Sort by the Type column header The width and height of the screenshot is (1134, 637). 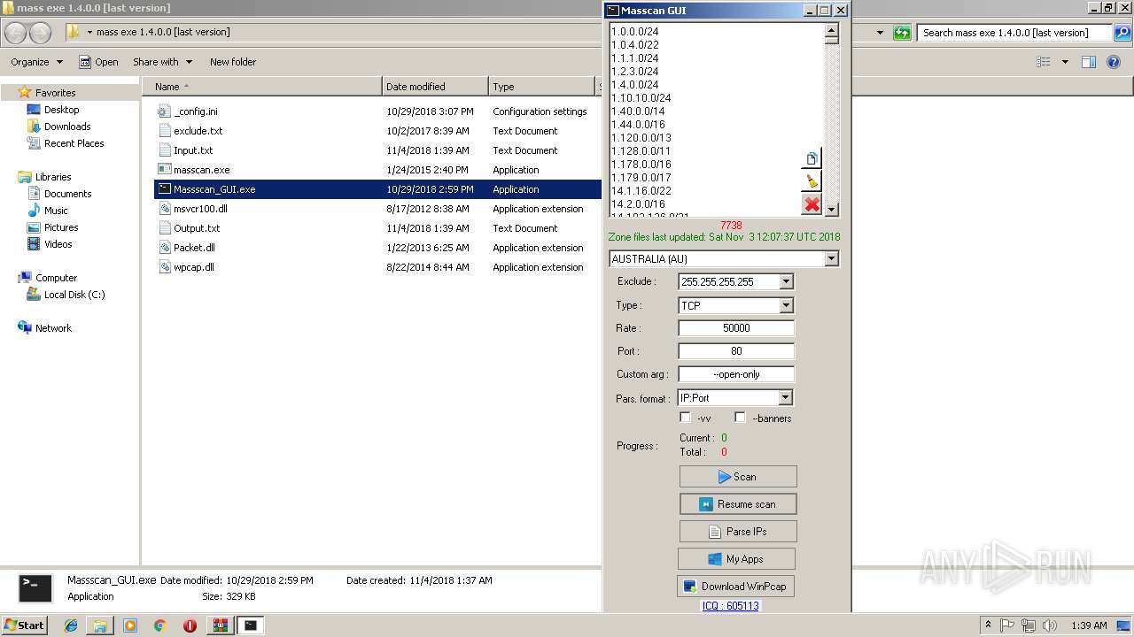pyautogui.click(x=542, y=87)
